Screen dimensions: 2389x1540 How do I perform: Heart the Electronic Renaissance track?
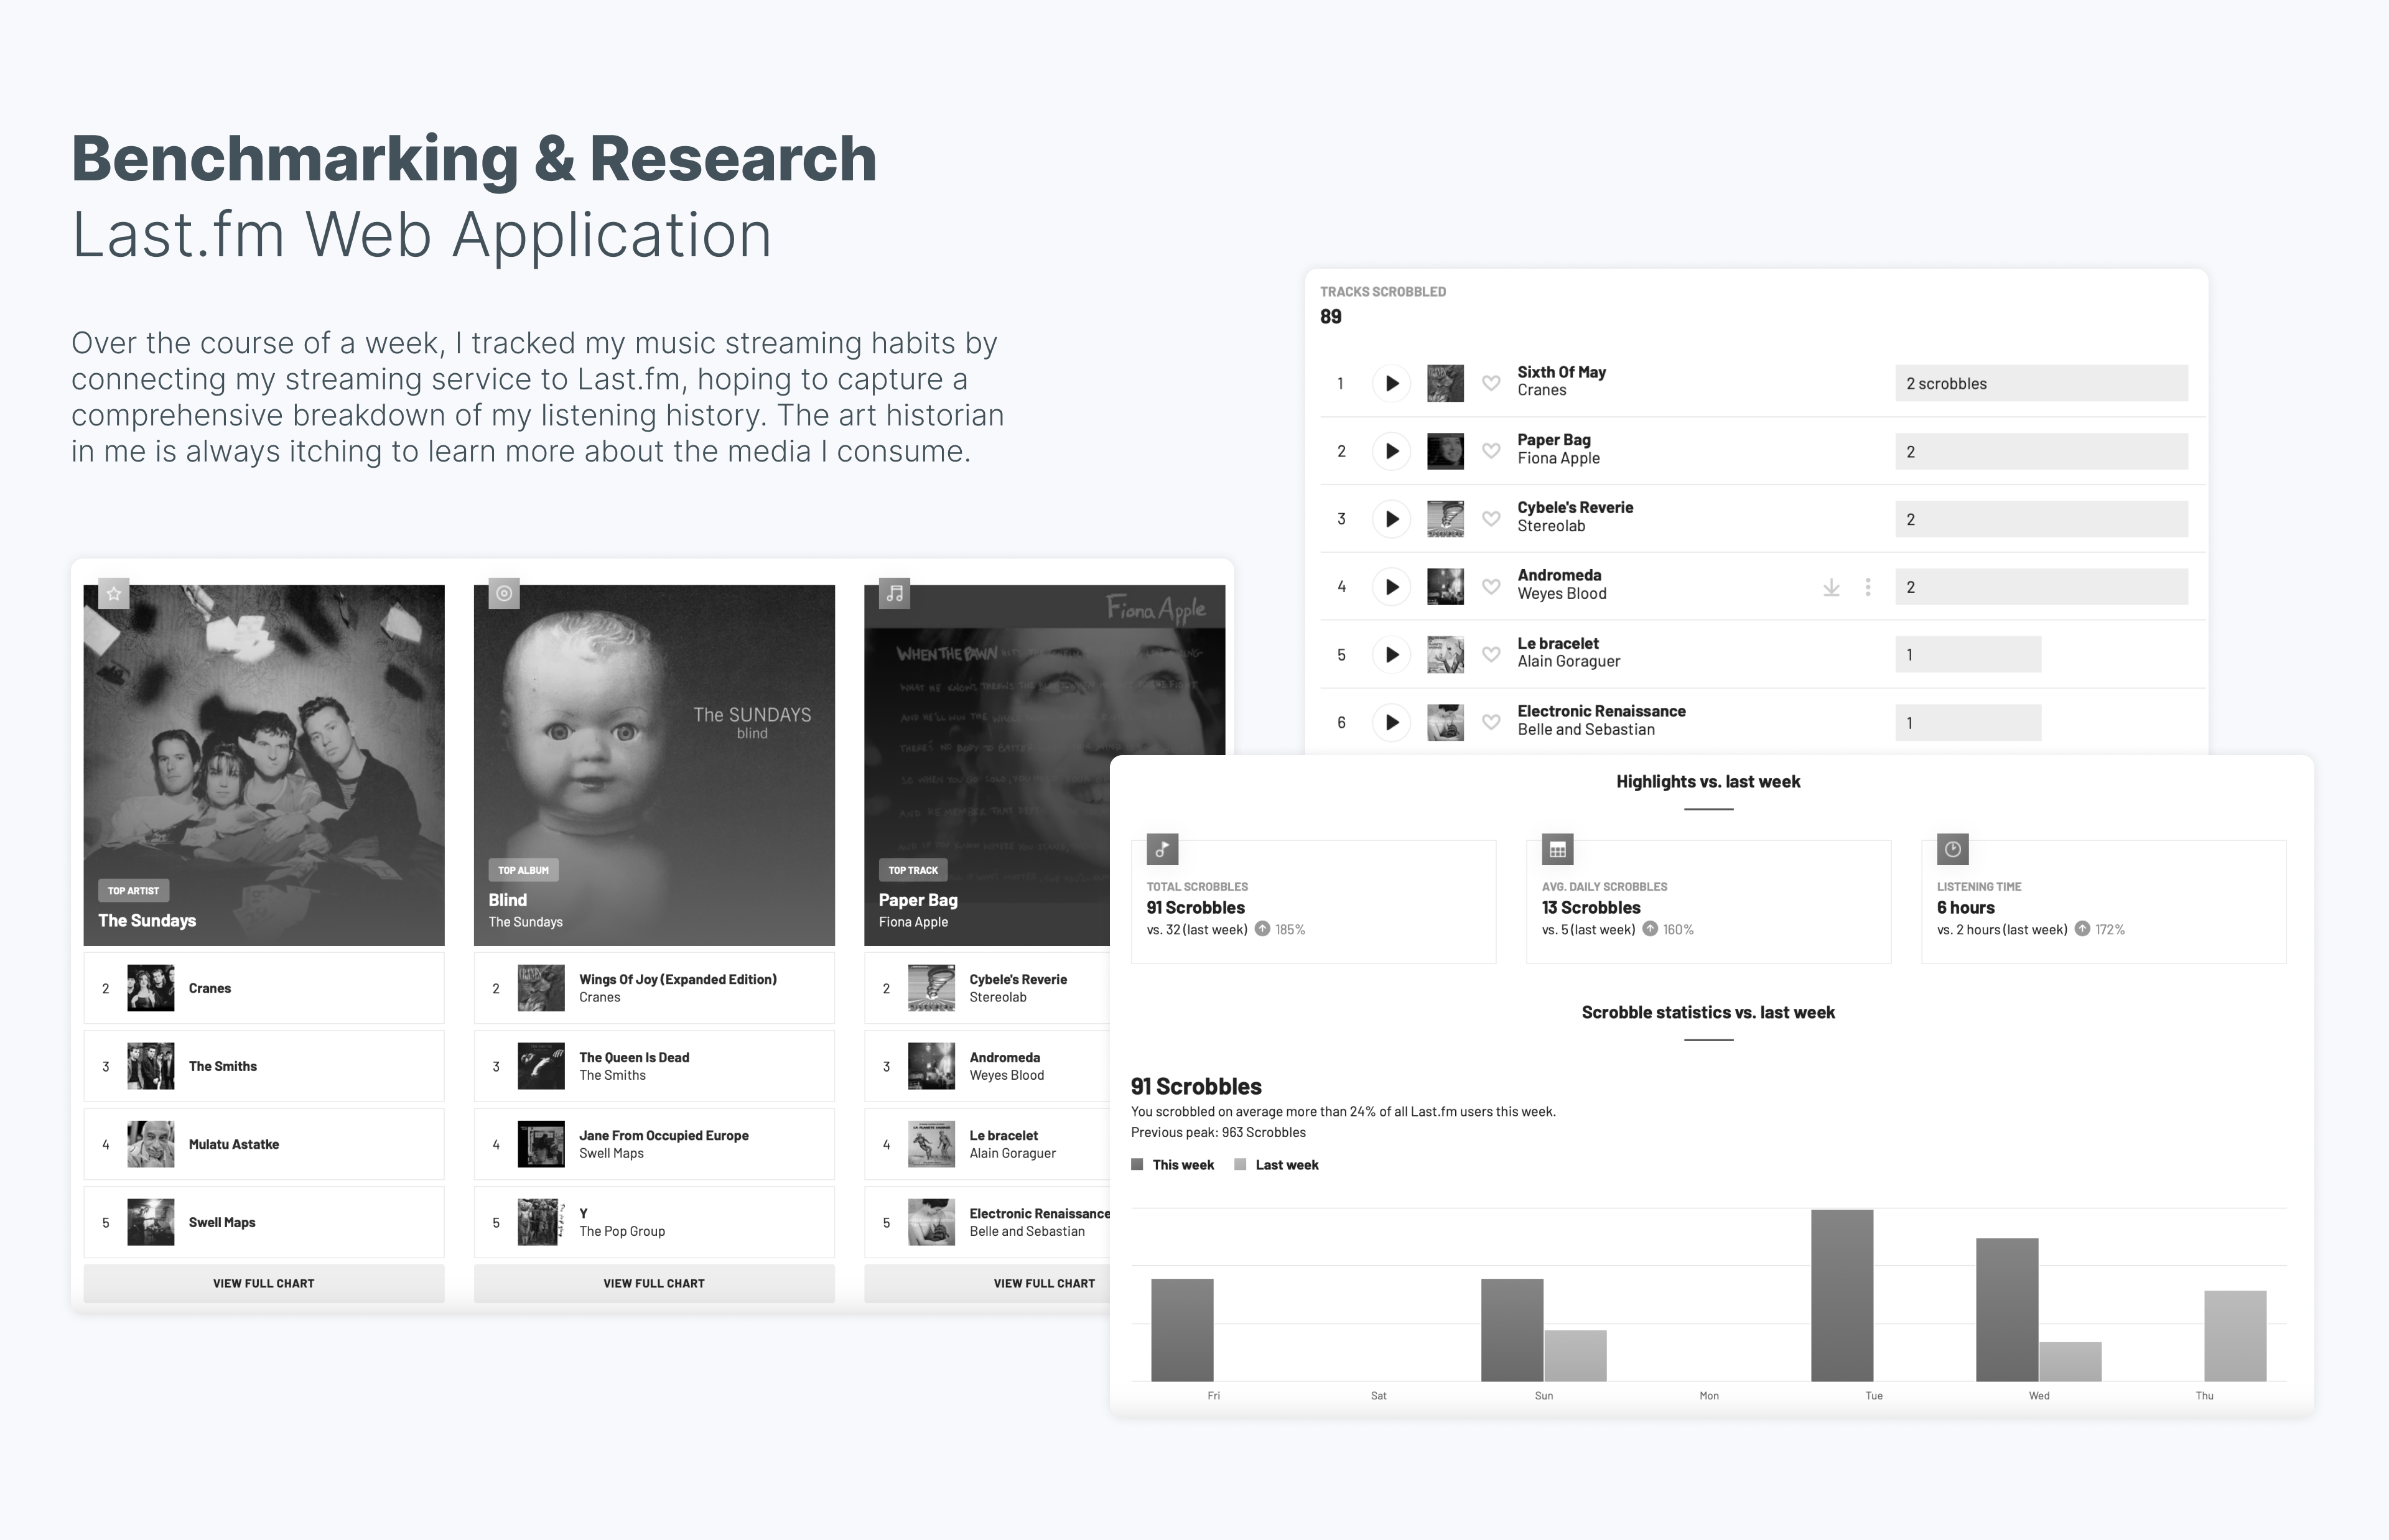click(1490, 722)
